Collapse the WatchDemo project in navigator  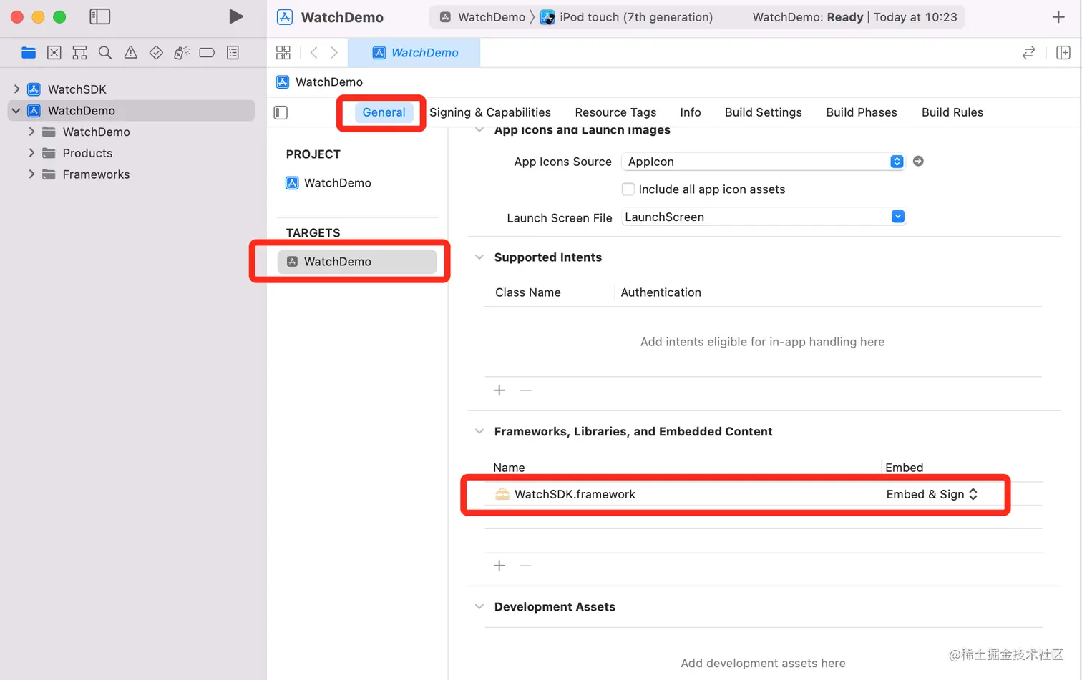point(16,111)
